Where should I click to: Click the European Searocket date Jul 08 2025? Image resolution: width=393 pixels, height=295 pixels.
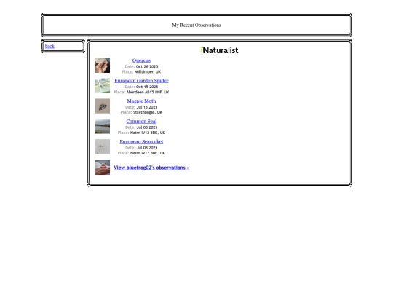147,148
